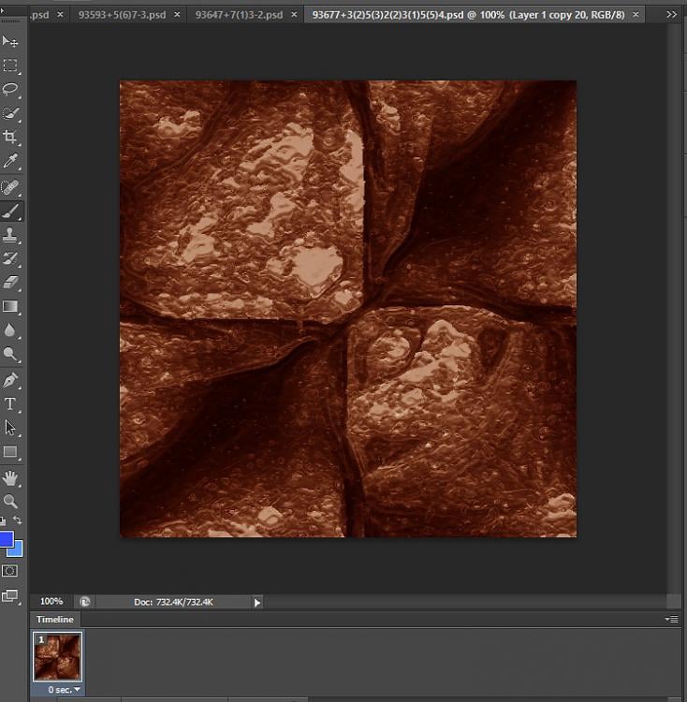Select the Rectangular Marquee tool
This screenshot has height=702, width=687.
tap(10, 66)
